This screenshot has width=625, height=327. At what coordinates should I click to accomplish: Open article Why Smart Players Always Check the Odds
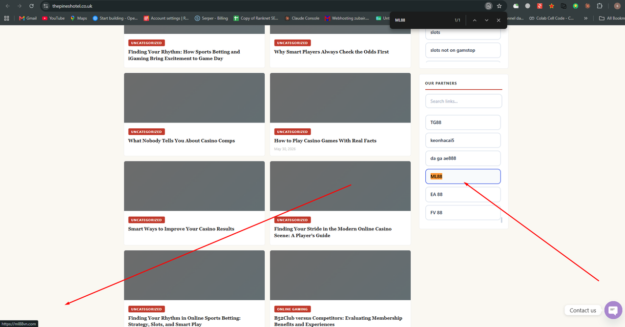[x=332, y=52]
